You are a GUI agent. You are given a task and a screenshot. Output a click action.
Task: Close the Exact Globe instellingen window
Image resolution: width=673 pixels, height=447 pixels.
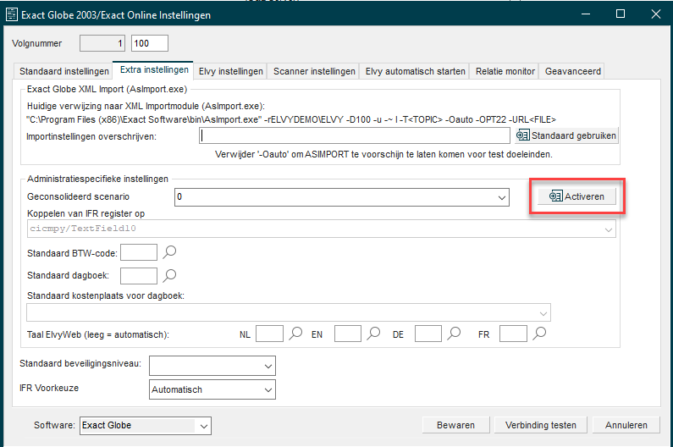(x=655, y=14)
